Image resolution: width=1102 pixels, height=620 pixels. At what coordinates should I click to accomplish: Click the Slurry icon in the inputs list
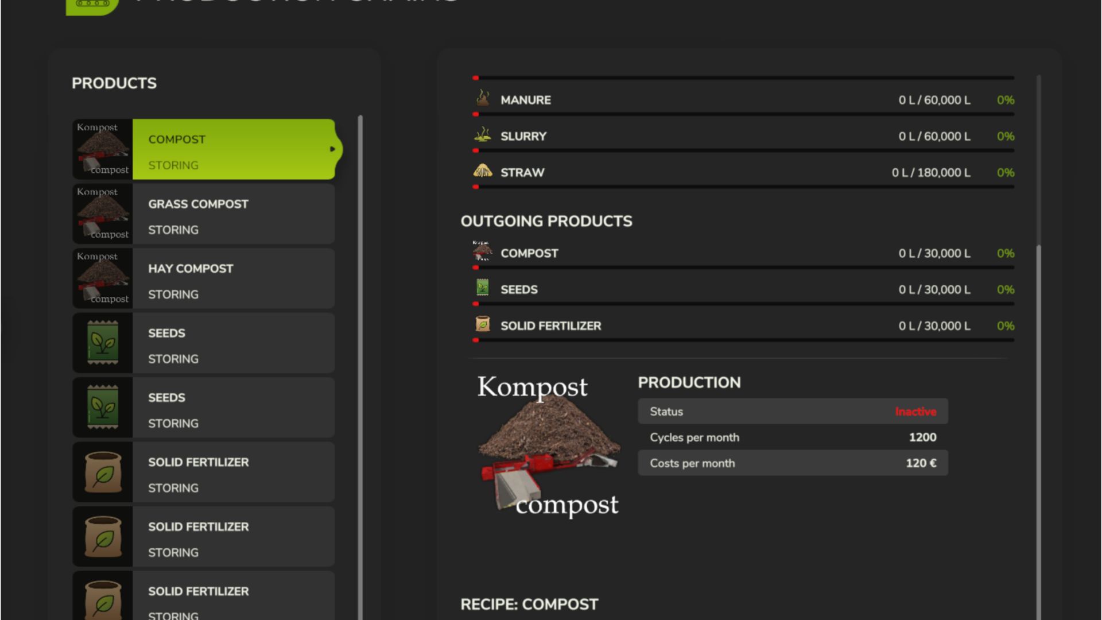click(483, 135)
